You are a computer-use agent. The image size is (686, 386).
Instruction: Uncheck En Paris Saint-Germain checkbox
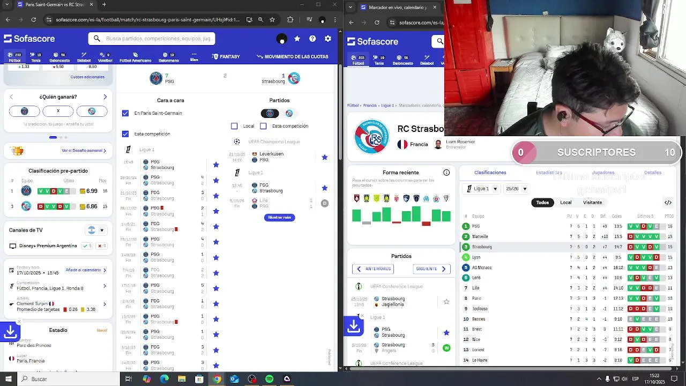click(x=125, y=113)
